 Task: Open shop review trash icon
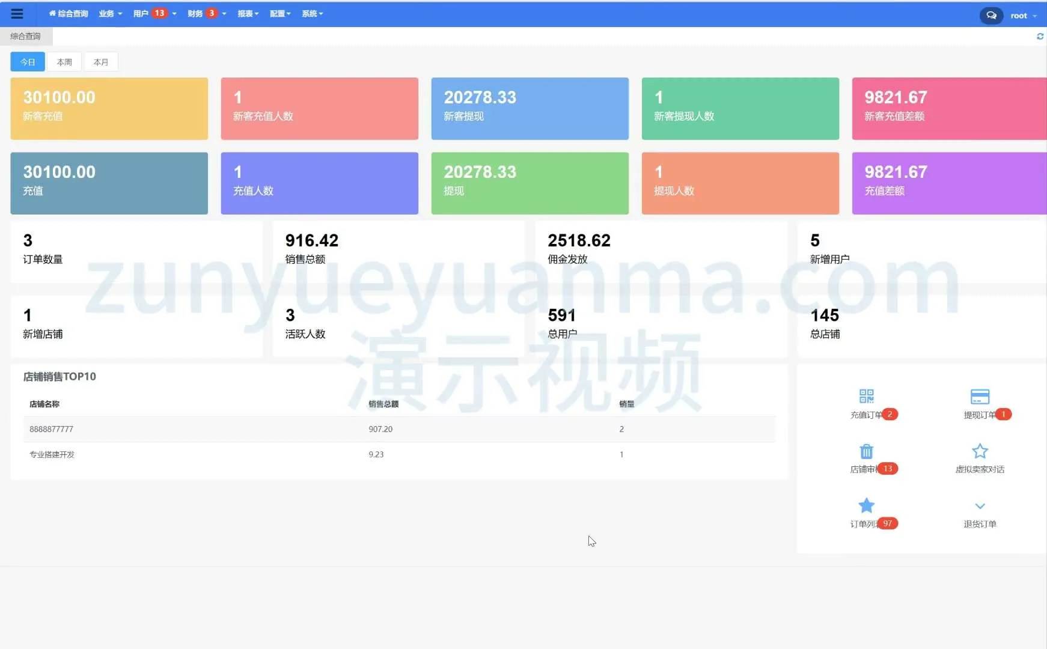(866, 451)
